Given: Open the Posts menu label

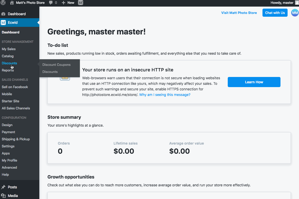Looking at the screenshot, I should [x=12, y=187].
